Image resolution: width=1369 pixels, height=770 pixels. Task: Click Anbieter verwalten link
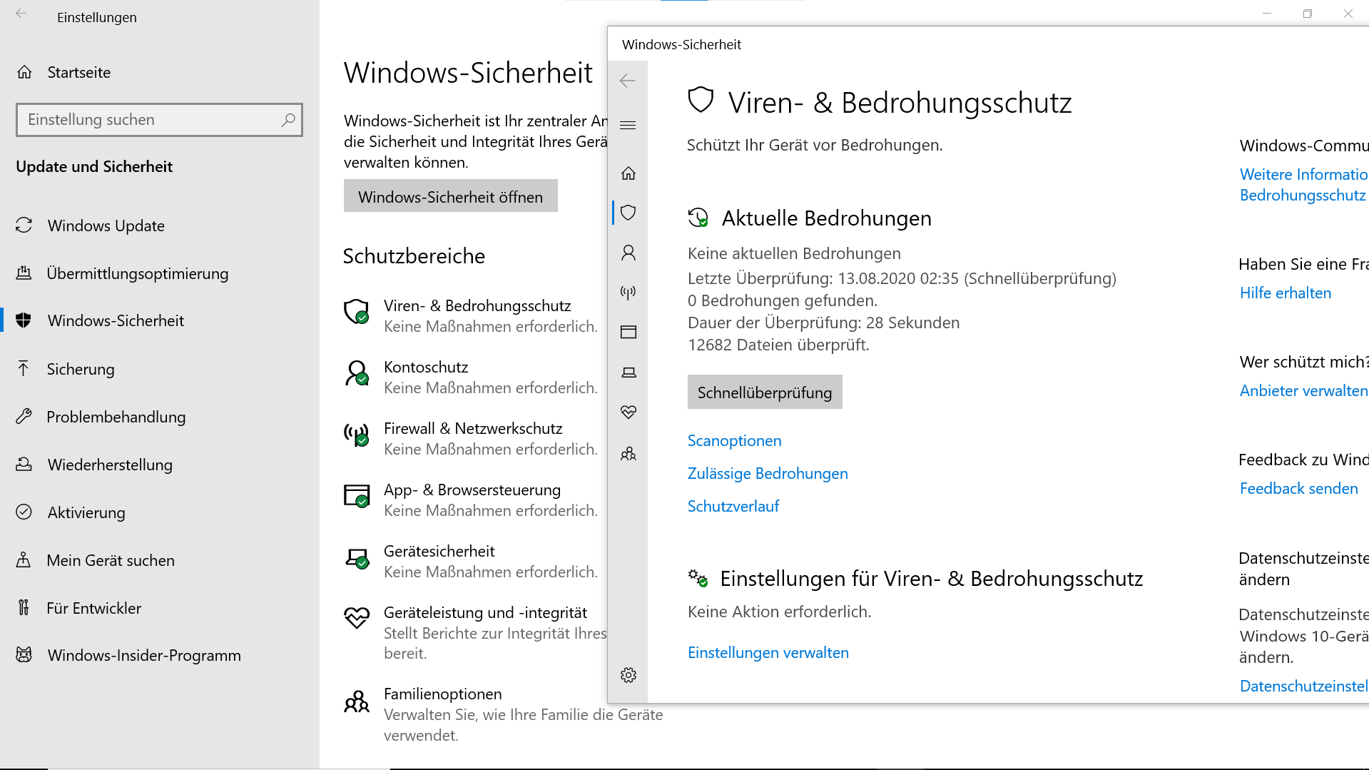pyautogui.click(x=1303, y=390)
